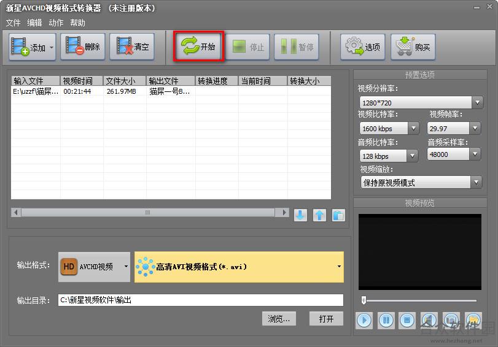Click the 打开 open folder button
Viewport: 498px width, 347px height.
(x=326, y=318)
